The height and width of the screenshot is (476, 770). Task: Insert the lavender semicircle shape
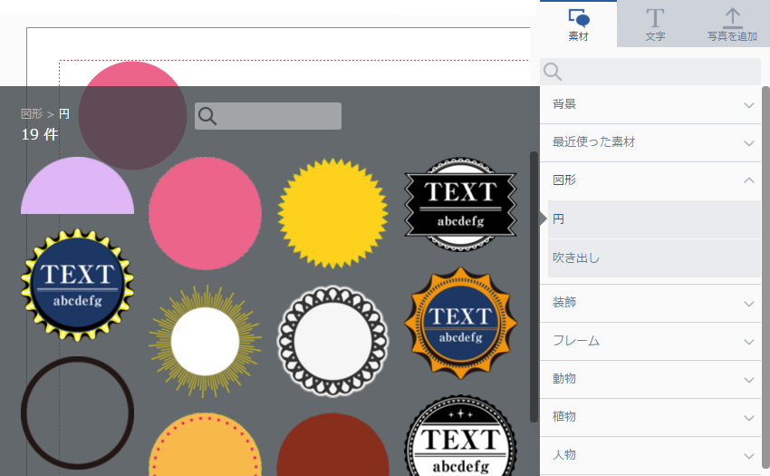point(77,189)
